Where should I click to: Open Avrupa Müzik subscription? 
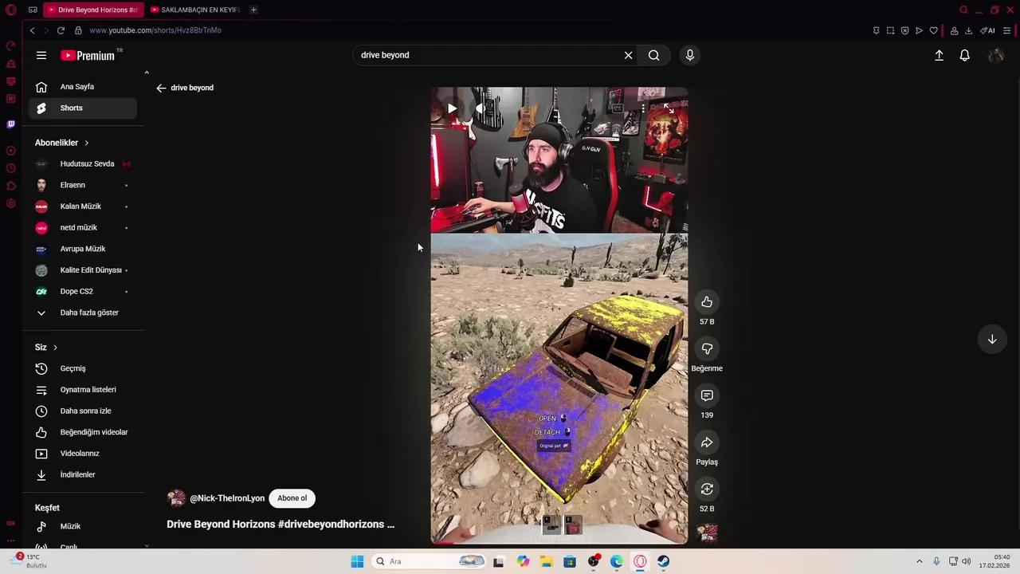[83, 249]
